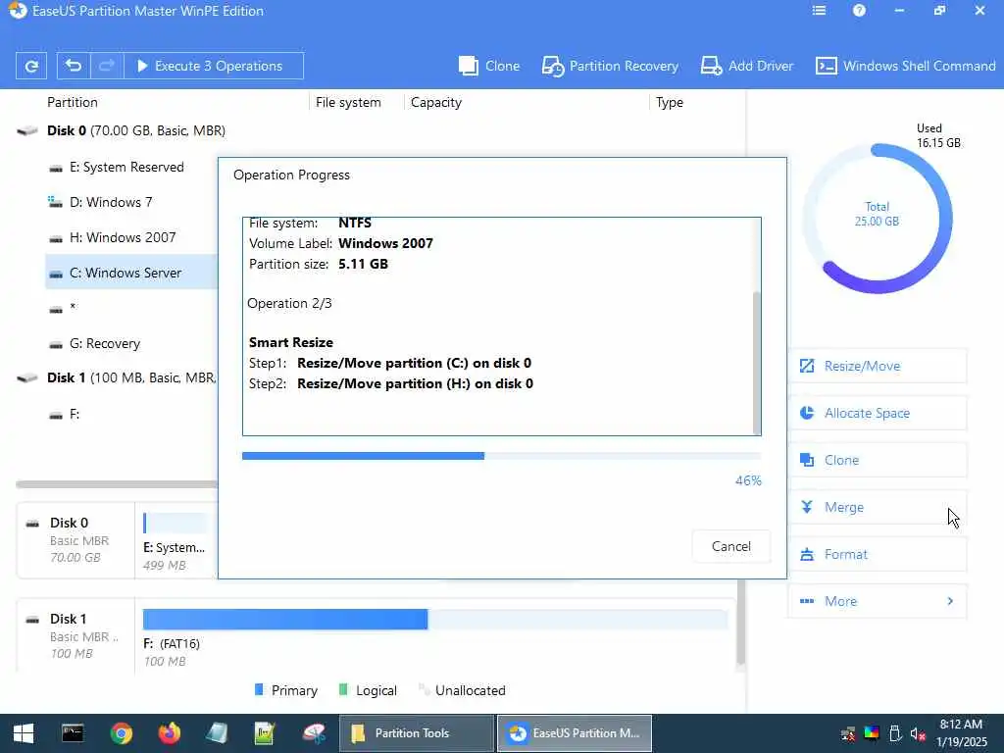Click "Smart Resize" heading in log

coord(290,342)
